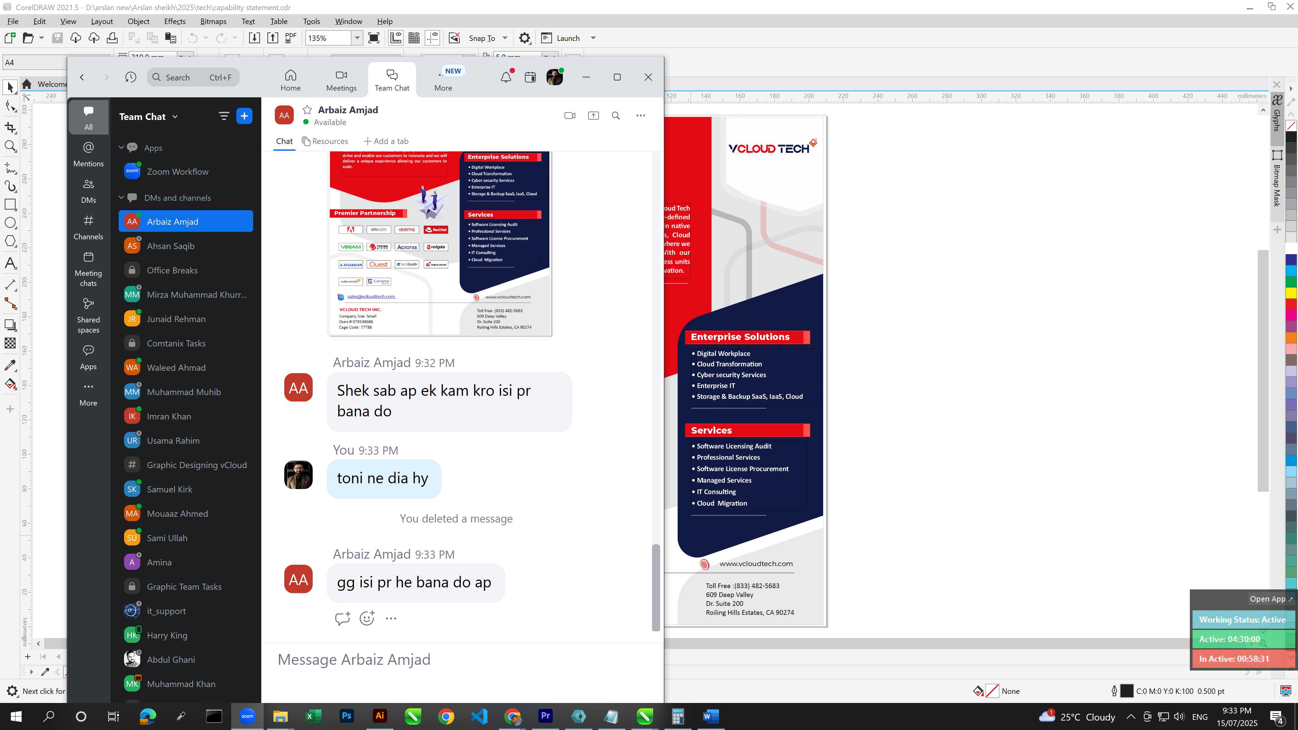The width and height of the screenshot is (1298, 730).
Task: Toggle Show rulers icon in CorelDRAW toolbar
Action: 396,38
